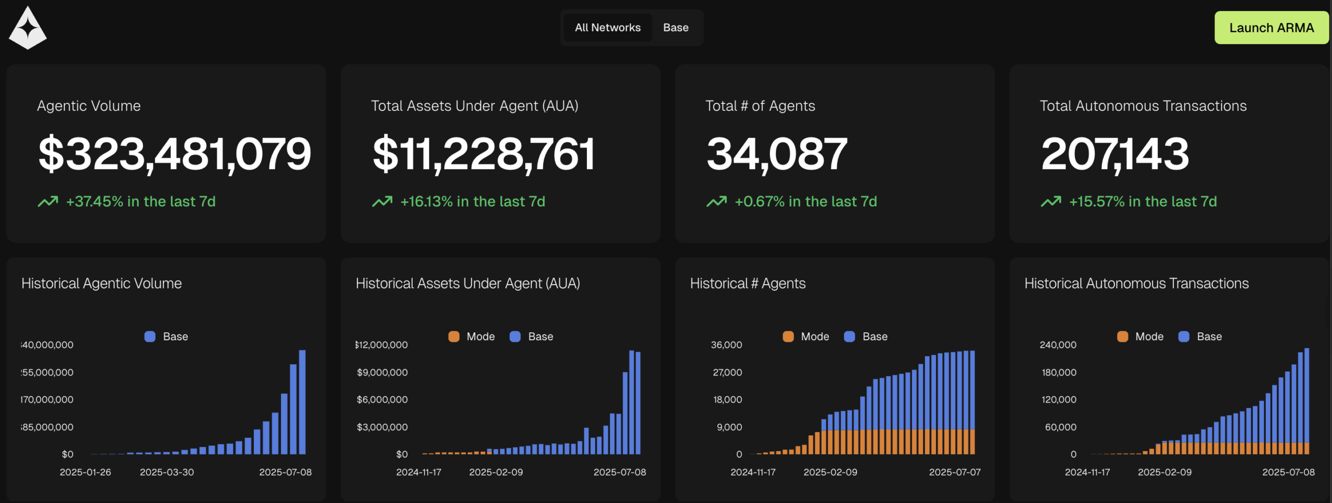Click the Launch ARMA button
Viewport: 1332px width, 503px height.
click(x=1271, y=28)
